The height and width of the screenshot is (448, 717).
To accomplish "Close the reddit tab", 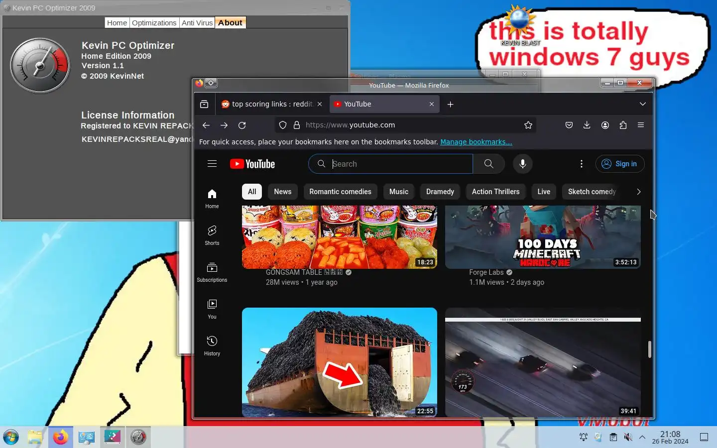I will coord(320,104).
